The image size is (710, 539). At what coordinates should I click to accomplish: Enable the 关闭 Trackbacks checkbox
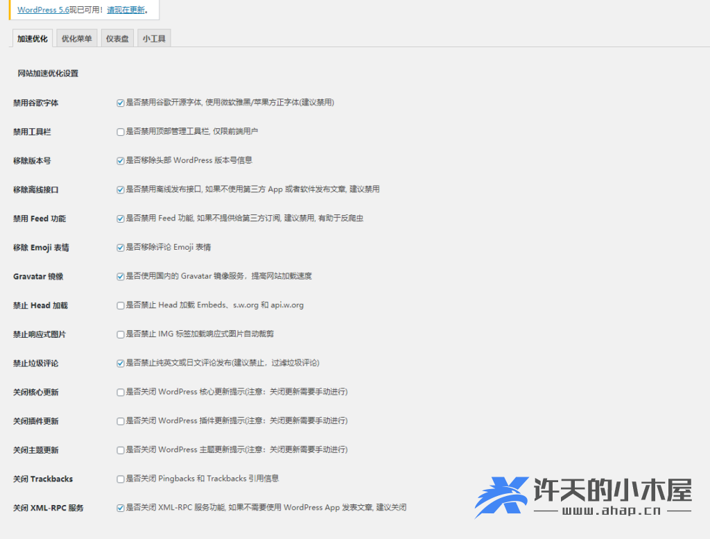pyautogui.click(x=121, y=479)
